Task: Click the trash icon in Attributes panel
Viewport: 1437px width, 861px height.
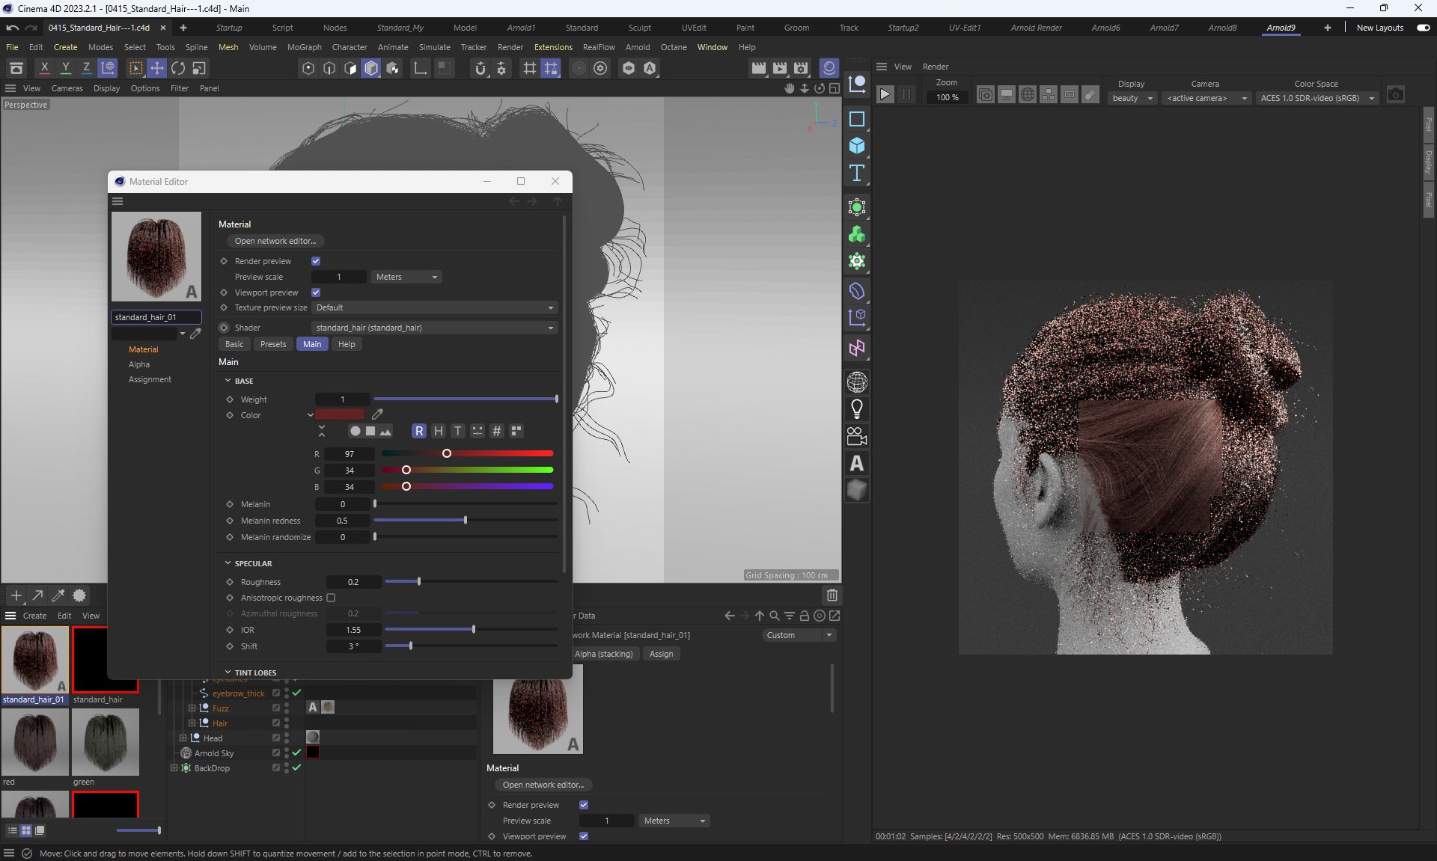Action: click(x=832, y=595)
